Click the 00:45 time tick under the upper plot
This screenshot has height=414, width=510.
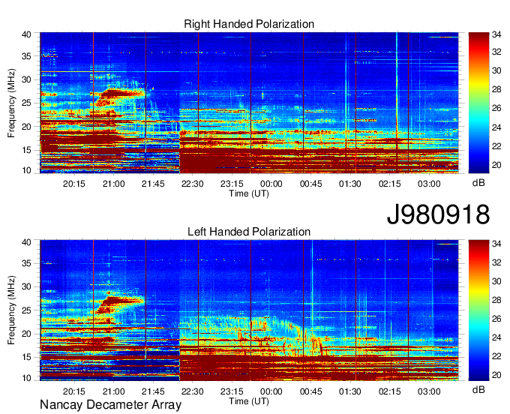(310, 184)
